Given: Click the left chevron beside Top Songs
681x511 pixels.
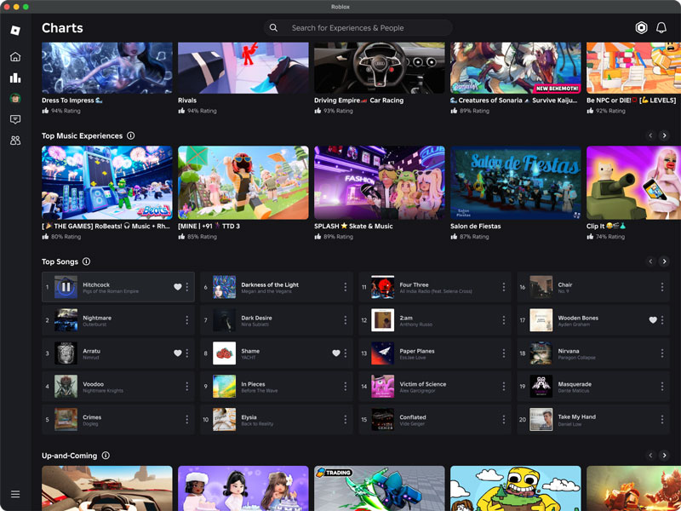Looking at the screenshot, I should coord(651,261).
